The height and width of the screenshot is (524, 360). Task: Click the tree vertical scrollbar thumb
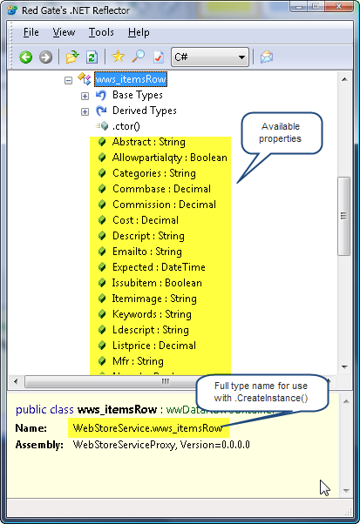(343, 216)
